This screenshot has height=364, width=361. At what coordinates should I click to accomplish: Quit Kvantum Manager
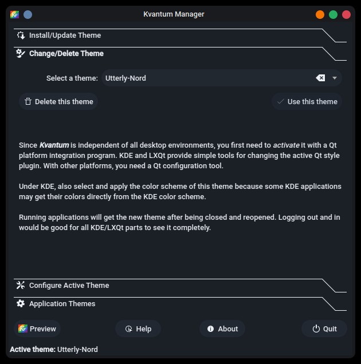tap(324, 329)
